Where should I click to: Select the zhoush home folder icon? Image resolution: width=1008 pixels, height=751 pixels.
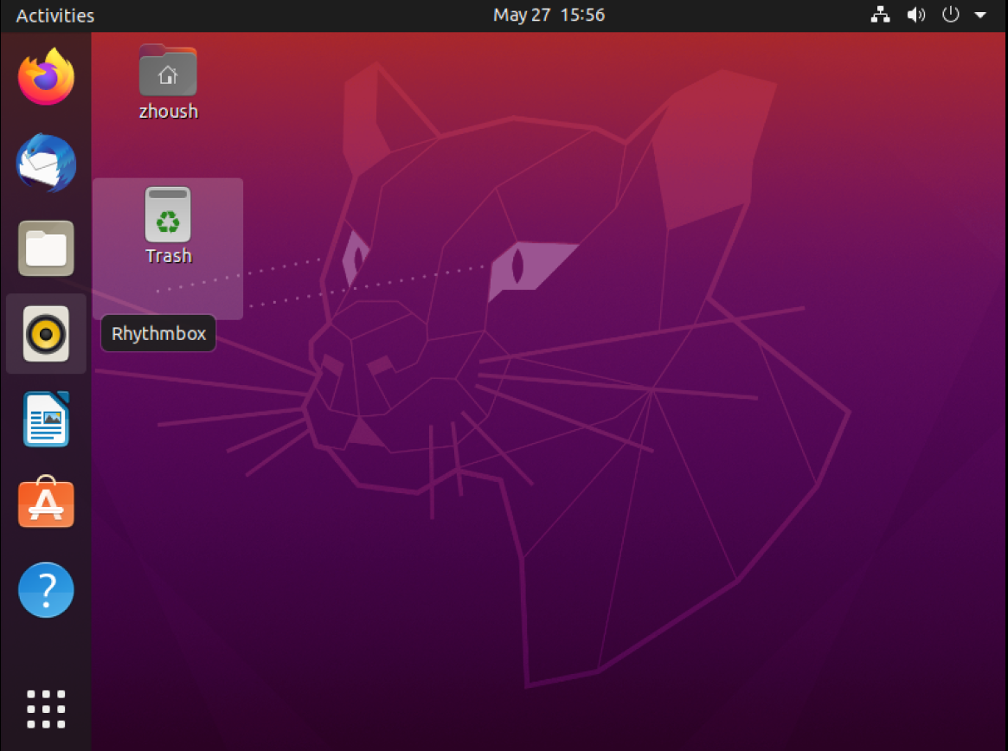click(168, 71)
